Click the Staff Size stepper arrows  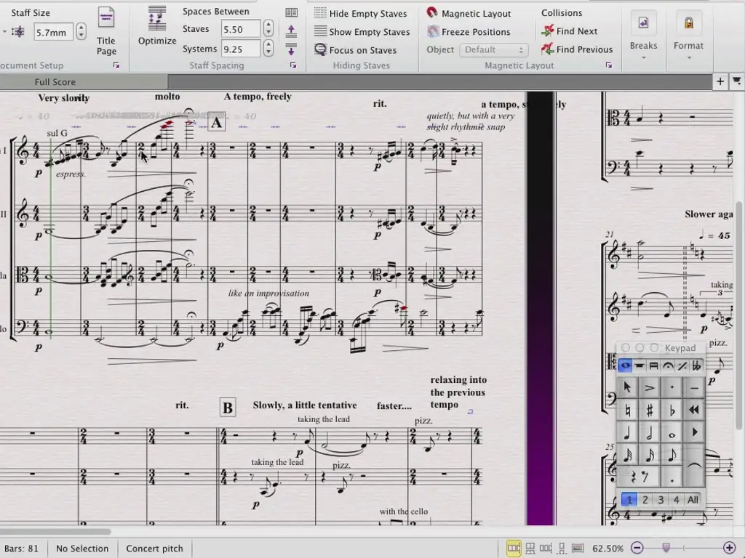(81, 32)
